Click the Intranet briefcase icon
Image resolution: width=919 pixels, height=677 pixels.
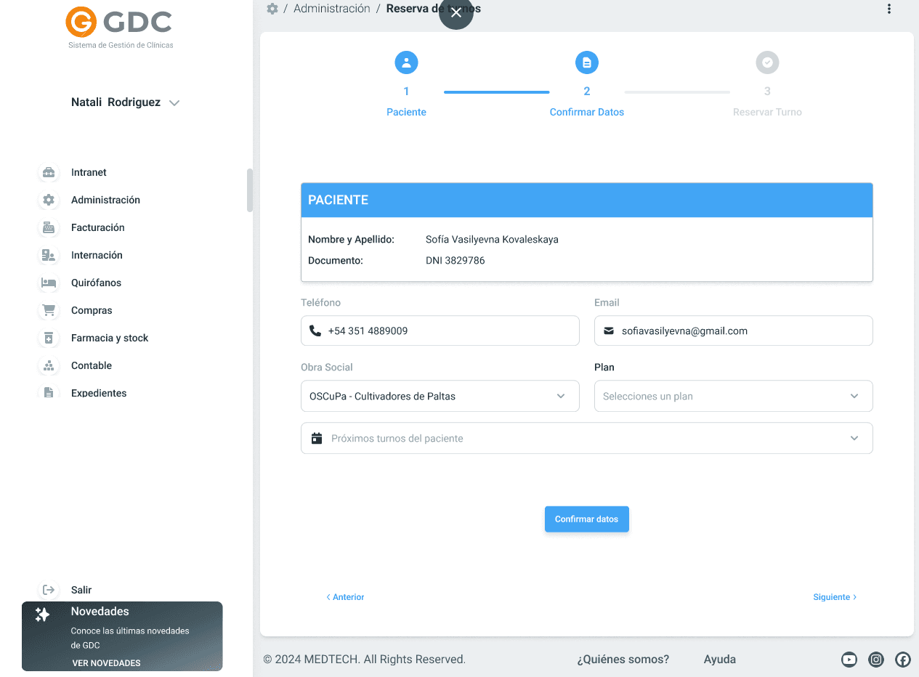[x=49, y=172]
